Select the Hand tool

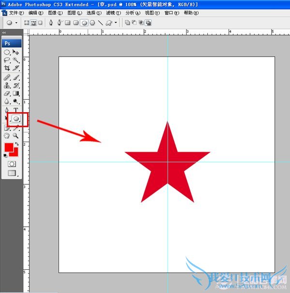coord(7,136)
